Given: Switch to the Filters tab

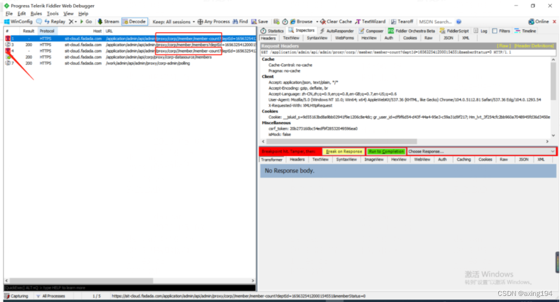Looking at the screenshot, I should 501,31.
